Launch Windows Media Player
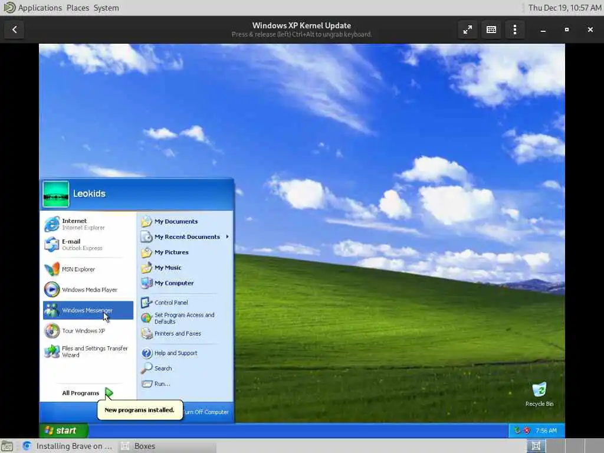 tap(88, 290)
